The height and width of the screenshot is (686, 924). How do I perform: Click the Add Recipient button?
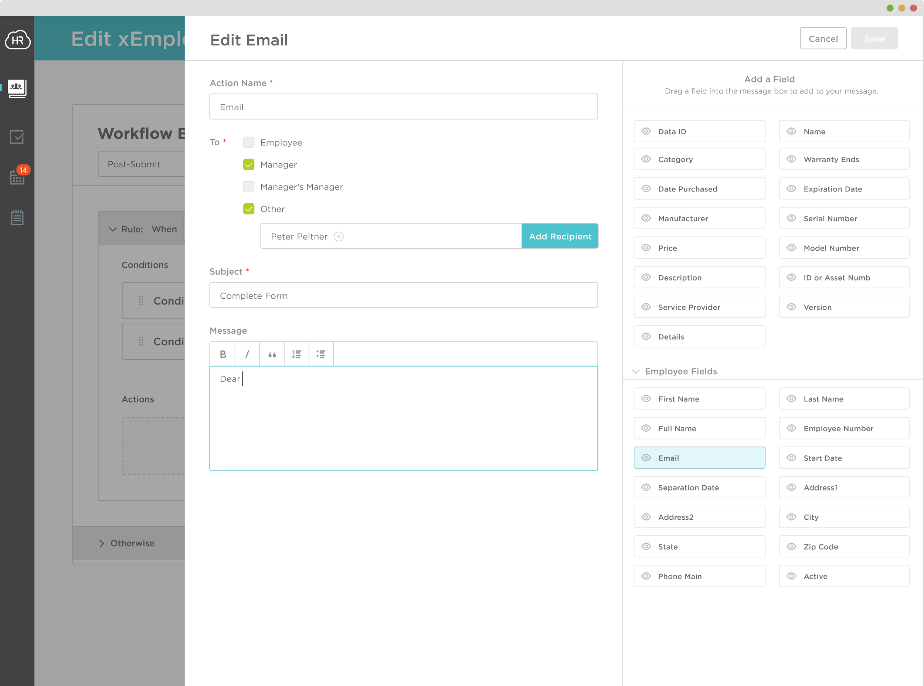tap(560, 236)
